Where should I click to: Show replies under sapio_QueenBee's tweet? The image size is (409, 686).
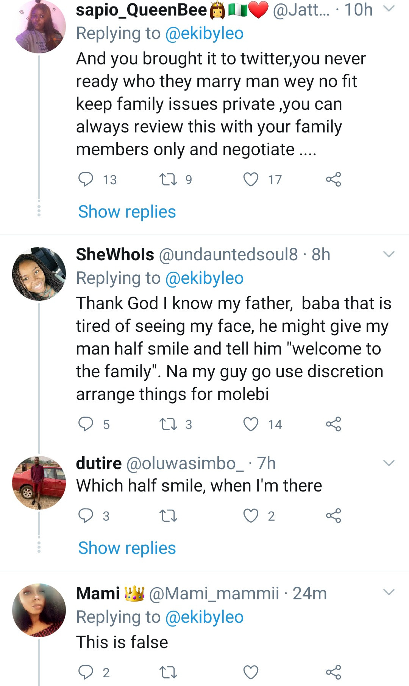(127, 212)
